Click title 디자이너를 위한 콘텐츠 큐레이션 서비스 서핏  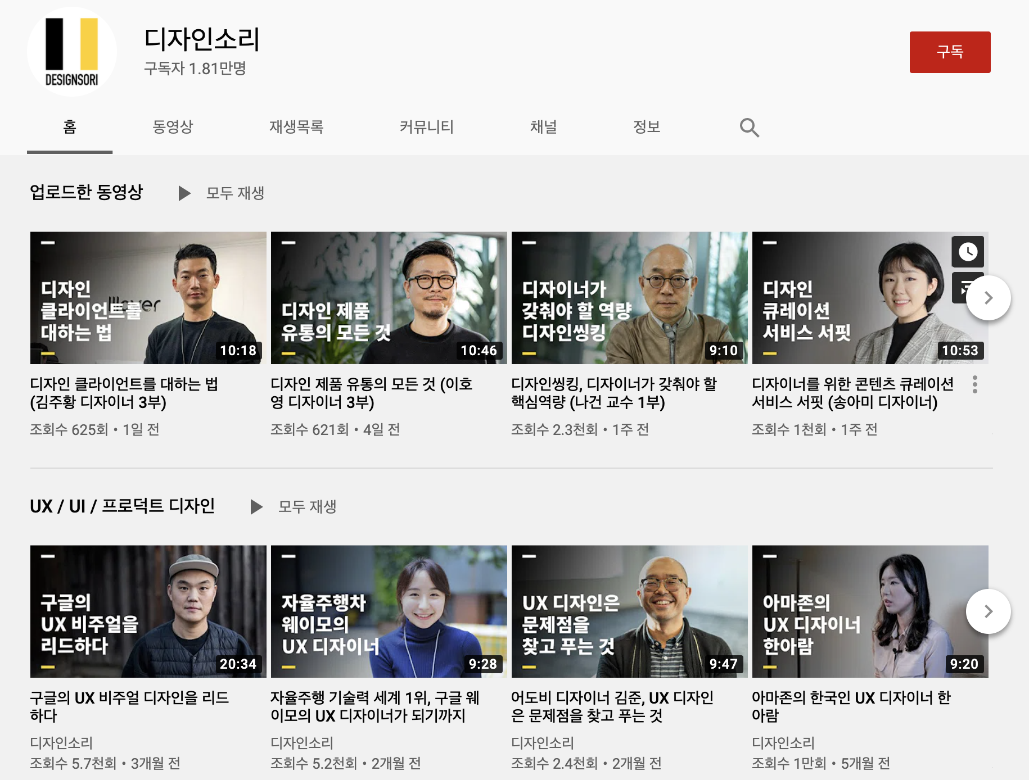point(853,393)
